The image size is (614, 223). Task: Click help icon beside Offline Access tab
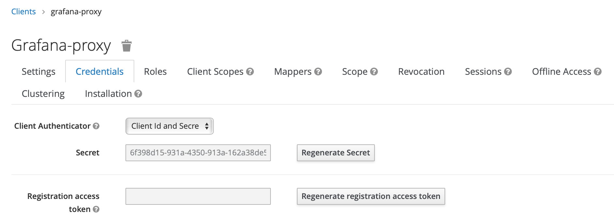pyautogui.click(x=598, y=72)
